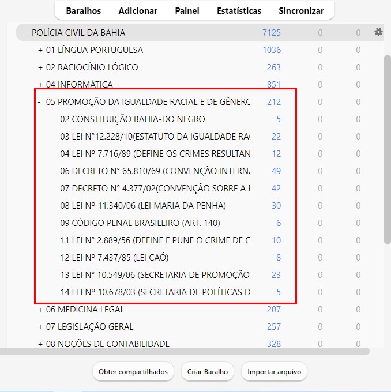Click the horizontal scrollbar below deck list
This screenshot has width=391, height=392.
pyautogui.click(x=185, y=351)
